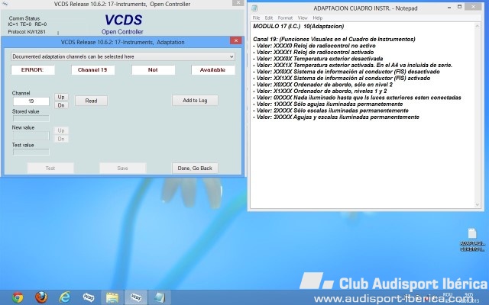
Task: Click 'MODULO 17 (I.C.) 10(Adaptacion)' line in Notepad
Action: 299,26
